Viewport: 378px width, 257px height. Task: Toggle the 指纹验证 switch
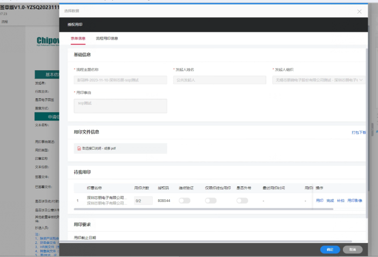pos(185,200)
